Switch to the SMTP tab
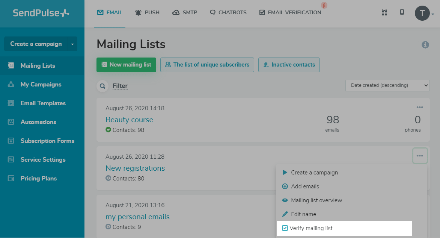 click(185, 12)
